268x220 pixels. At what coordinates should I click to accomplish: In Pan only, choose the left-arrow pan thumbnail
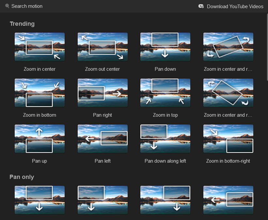(x=228, y=200)
